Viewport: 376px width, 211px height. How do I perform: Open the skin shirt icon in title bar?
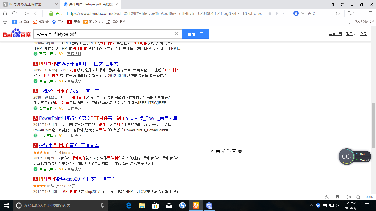342,4
